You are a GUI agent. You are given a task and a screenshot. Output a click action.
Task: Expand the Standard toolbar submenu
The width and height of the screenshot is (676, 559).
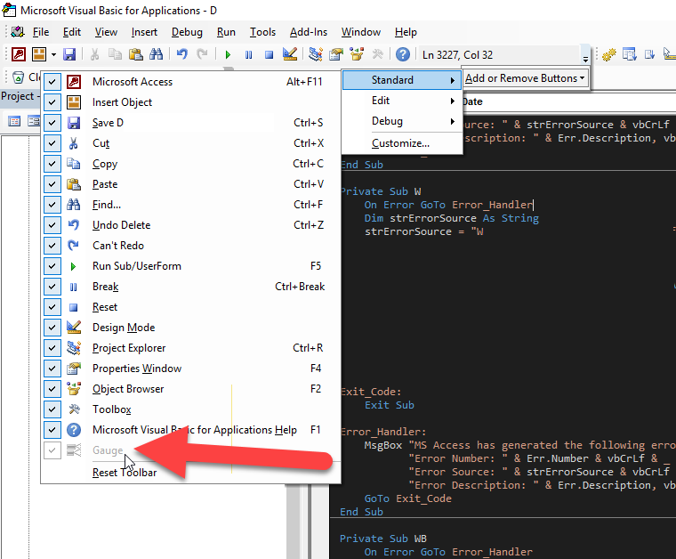point(402,80)
